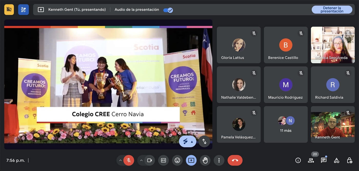Unmute the microphone in the bottom bar
Viewport: 359px width, 171px height.
(x=129, y=160)
